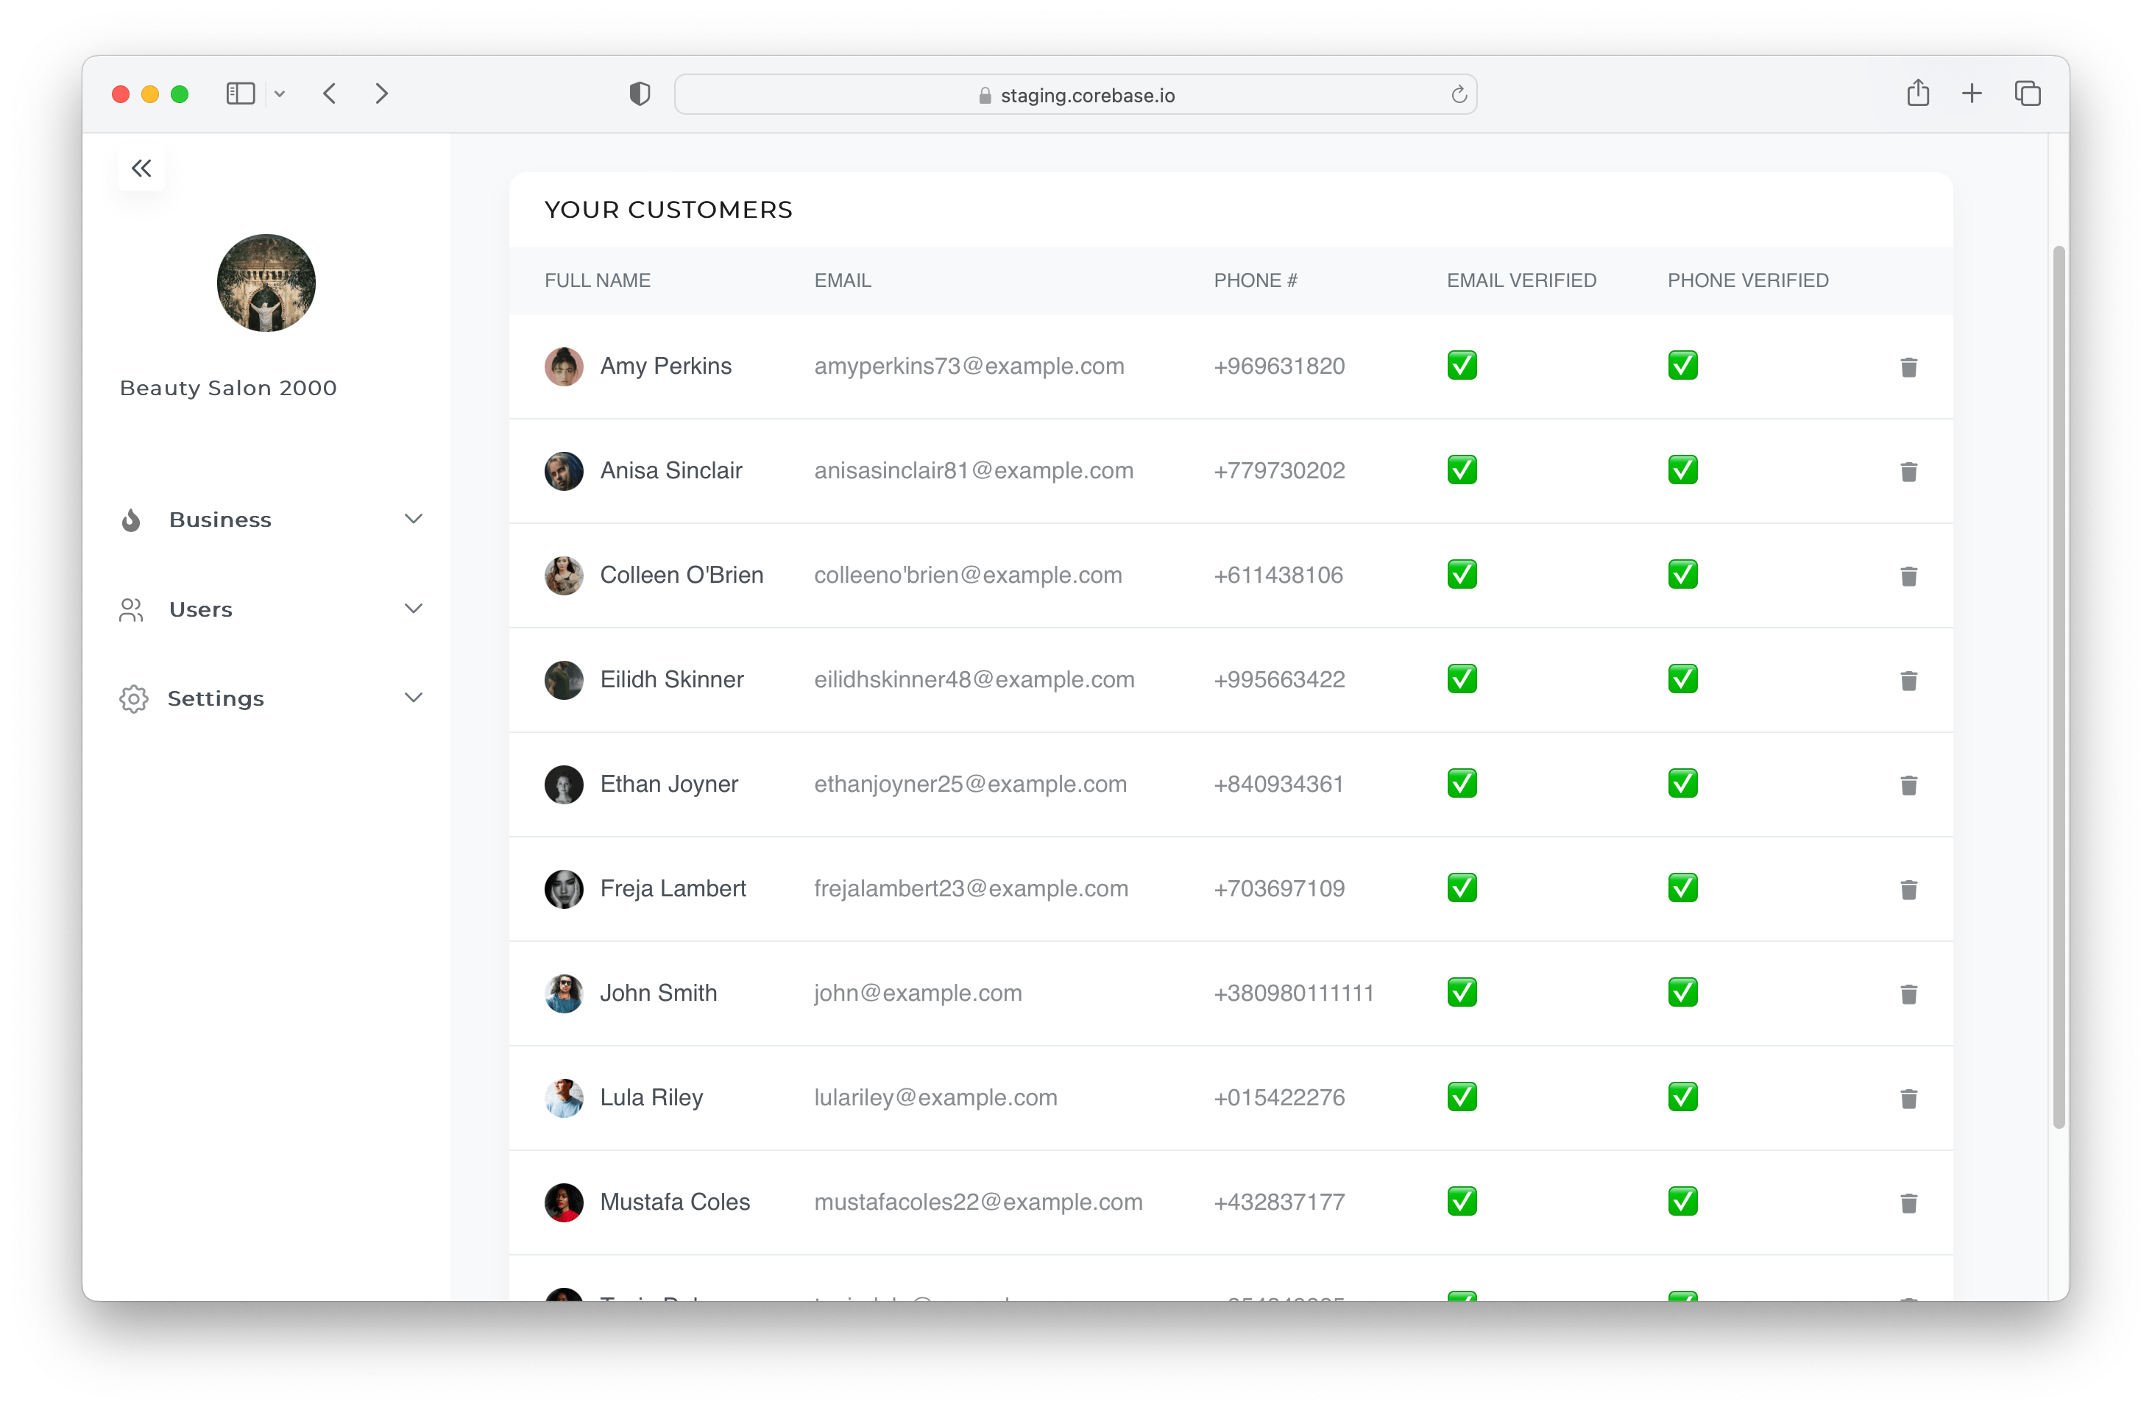Image resolution: width=2152 pixels, height=1410 pixels.
Task: Toggle Colleen O'Brien phone verified checkbox
Action: (x=1682, y=574)
